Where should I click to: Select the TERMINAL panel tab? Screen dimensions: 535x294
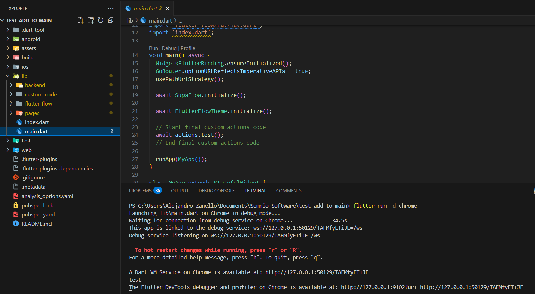point(256,191)
